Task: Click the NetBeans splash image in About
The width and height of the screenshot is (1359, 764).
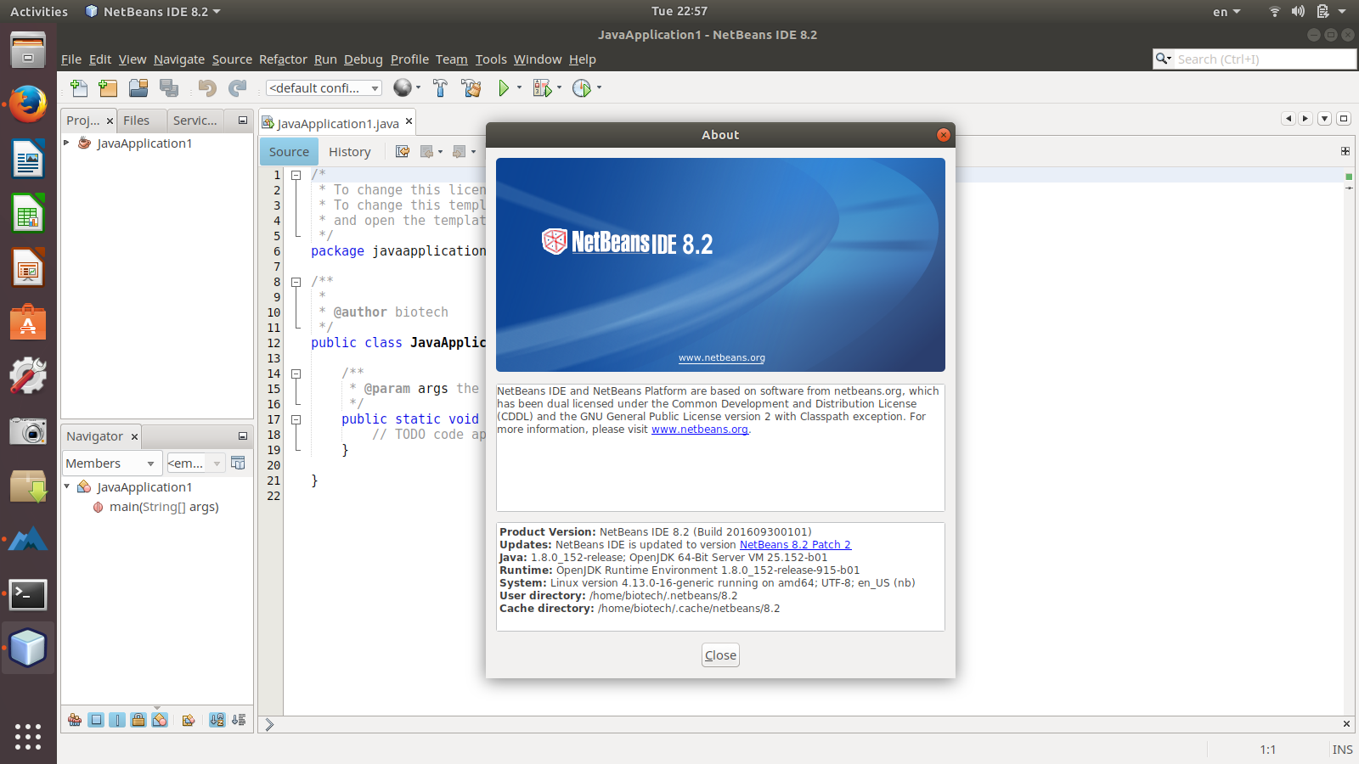Action: point(720,265)
